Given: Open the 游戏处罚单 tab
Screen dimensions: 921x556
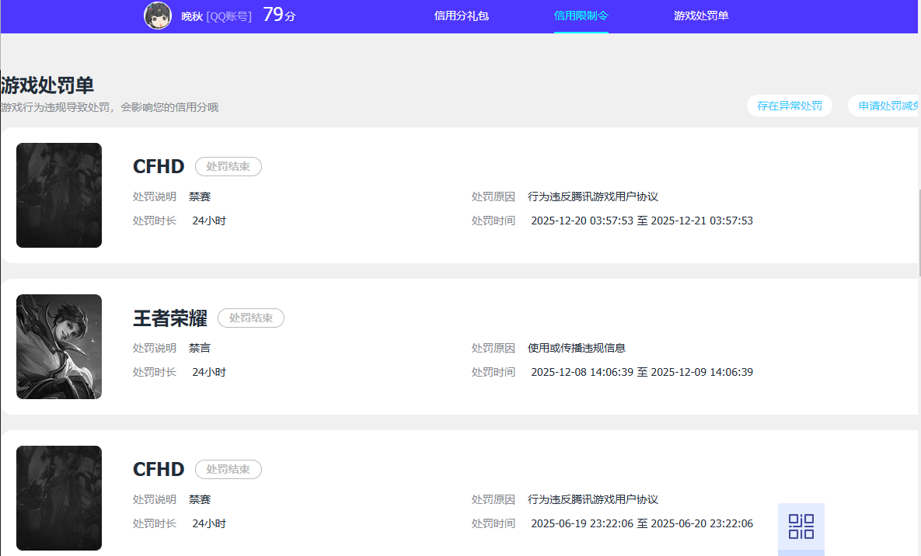Looking at the screenshot, I should point(701,16).
